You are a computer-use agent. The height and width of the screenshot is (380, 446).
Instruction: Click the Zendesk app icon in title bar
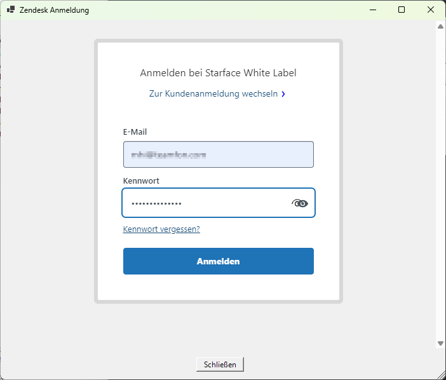coord(11,10)
